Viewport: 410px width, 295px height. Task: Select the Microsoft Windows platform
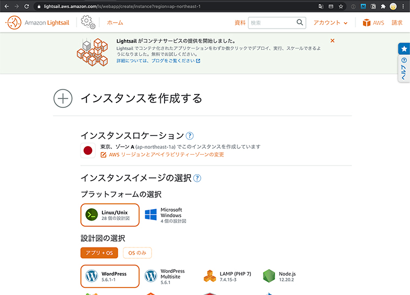pos(166,215)
